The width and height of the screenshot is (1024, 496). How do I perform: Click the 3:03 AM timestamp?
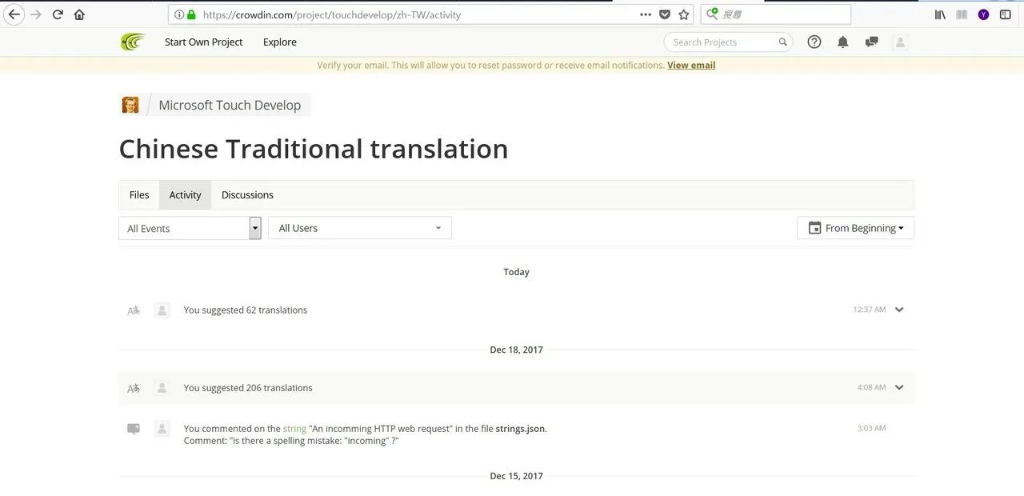[x=871, y=428]
